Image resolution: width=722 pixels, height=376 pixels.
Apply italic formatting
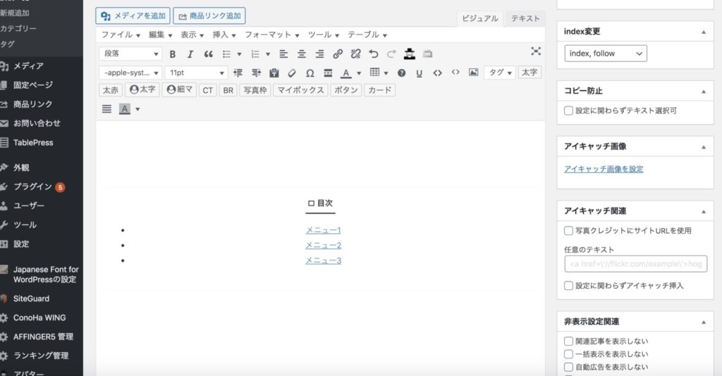190,54
